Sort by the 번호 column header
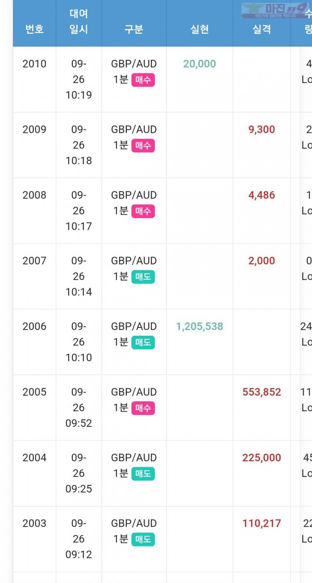This screenshot has height=583, width=312. 34,29
